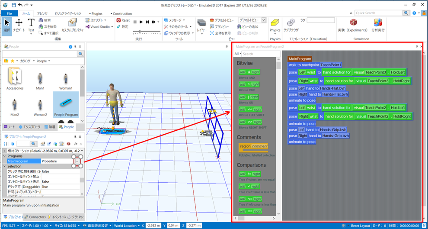Pick the Text tool in the ribbon
This screenshot has width=428, height=229.
point(32,26)
